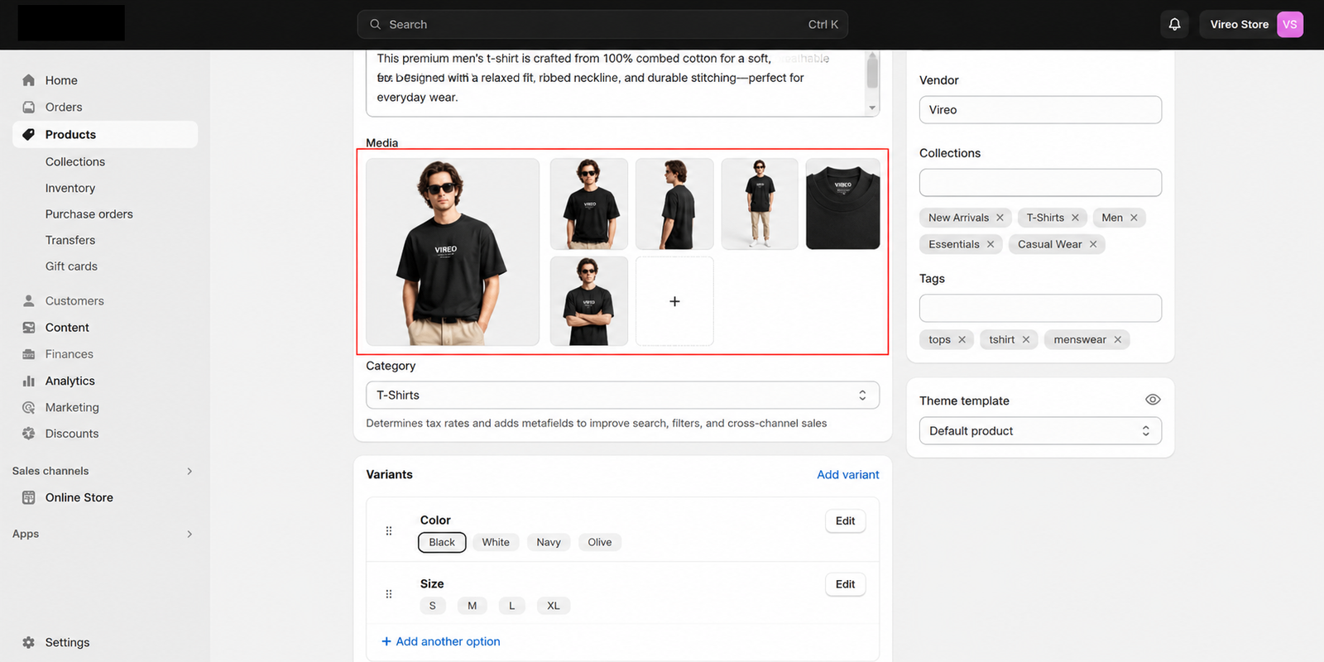The image size is (1324, 662).
Task: Select size L chip
Action: tap(511, 606)
